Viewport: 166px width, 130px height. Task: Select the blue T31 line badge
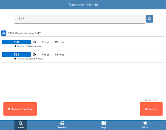pos(16,55)
